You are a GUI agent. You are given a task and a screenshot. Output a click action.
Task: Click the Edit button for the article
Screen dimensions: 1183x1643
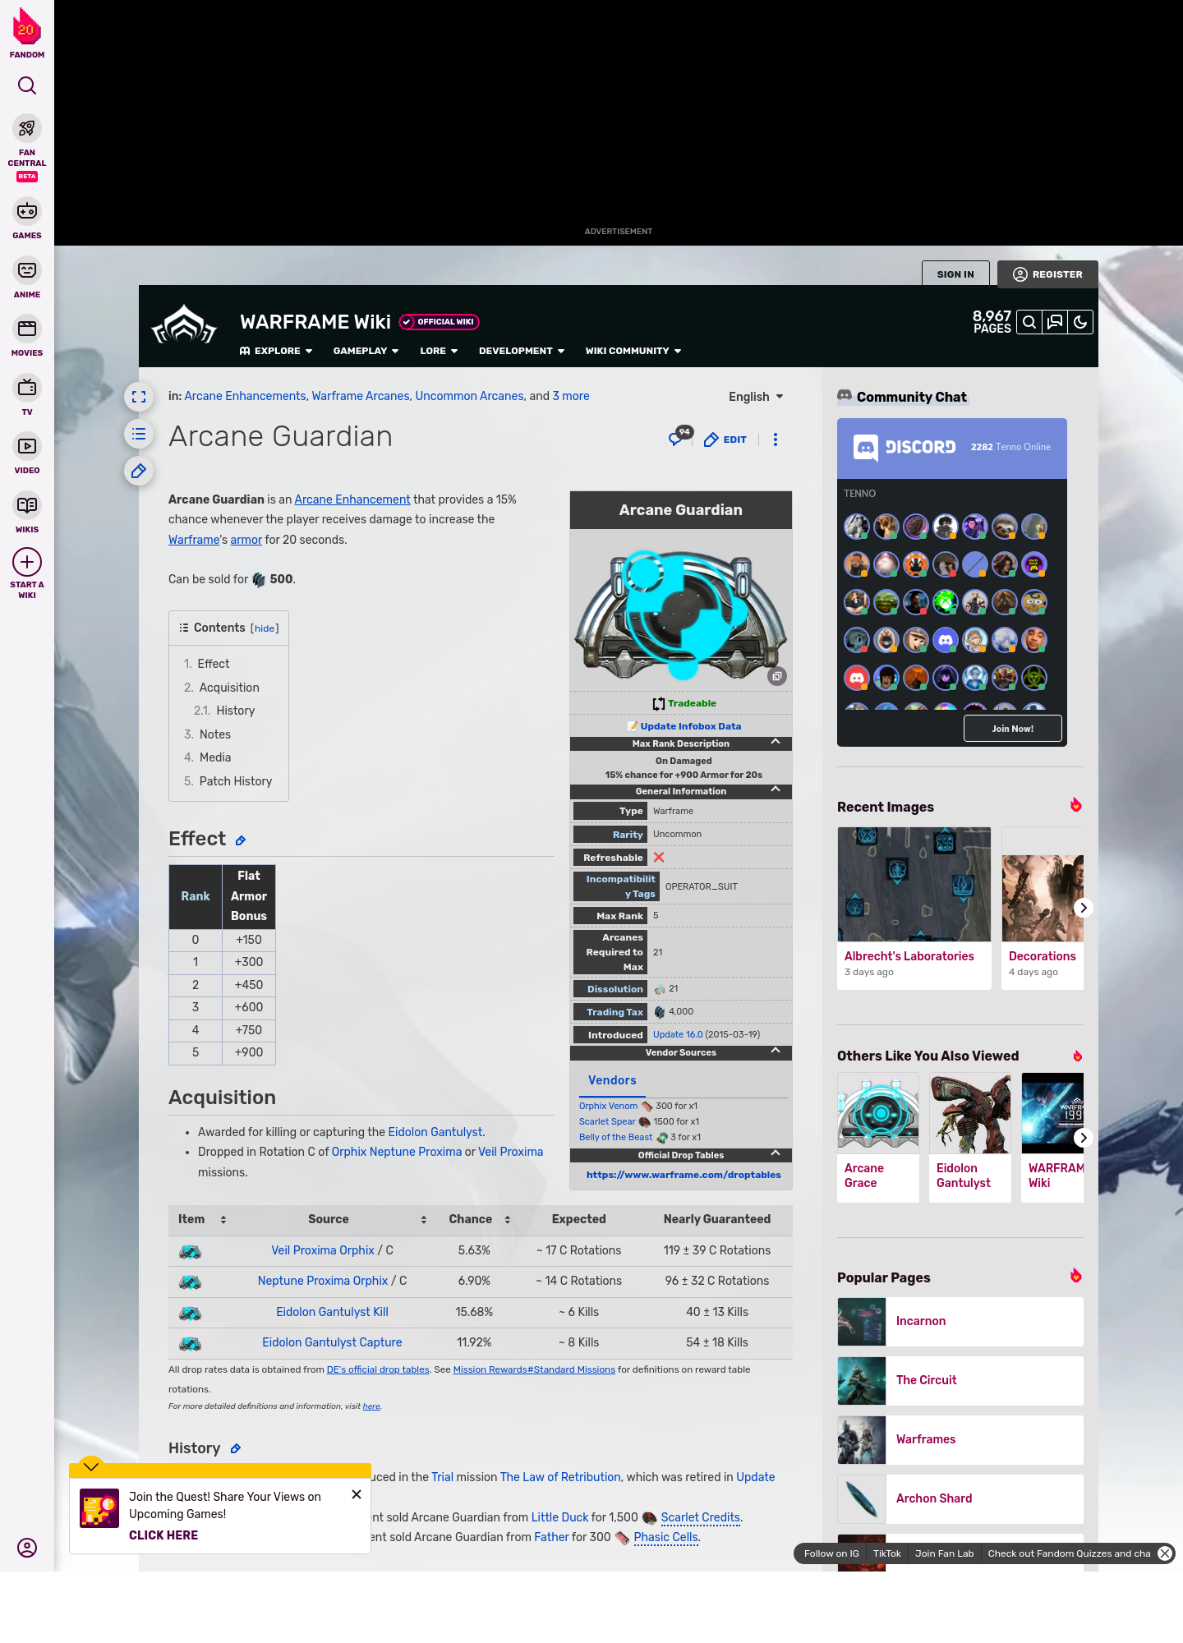[x=725, y=440]
